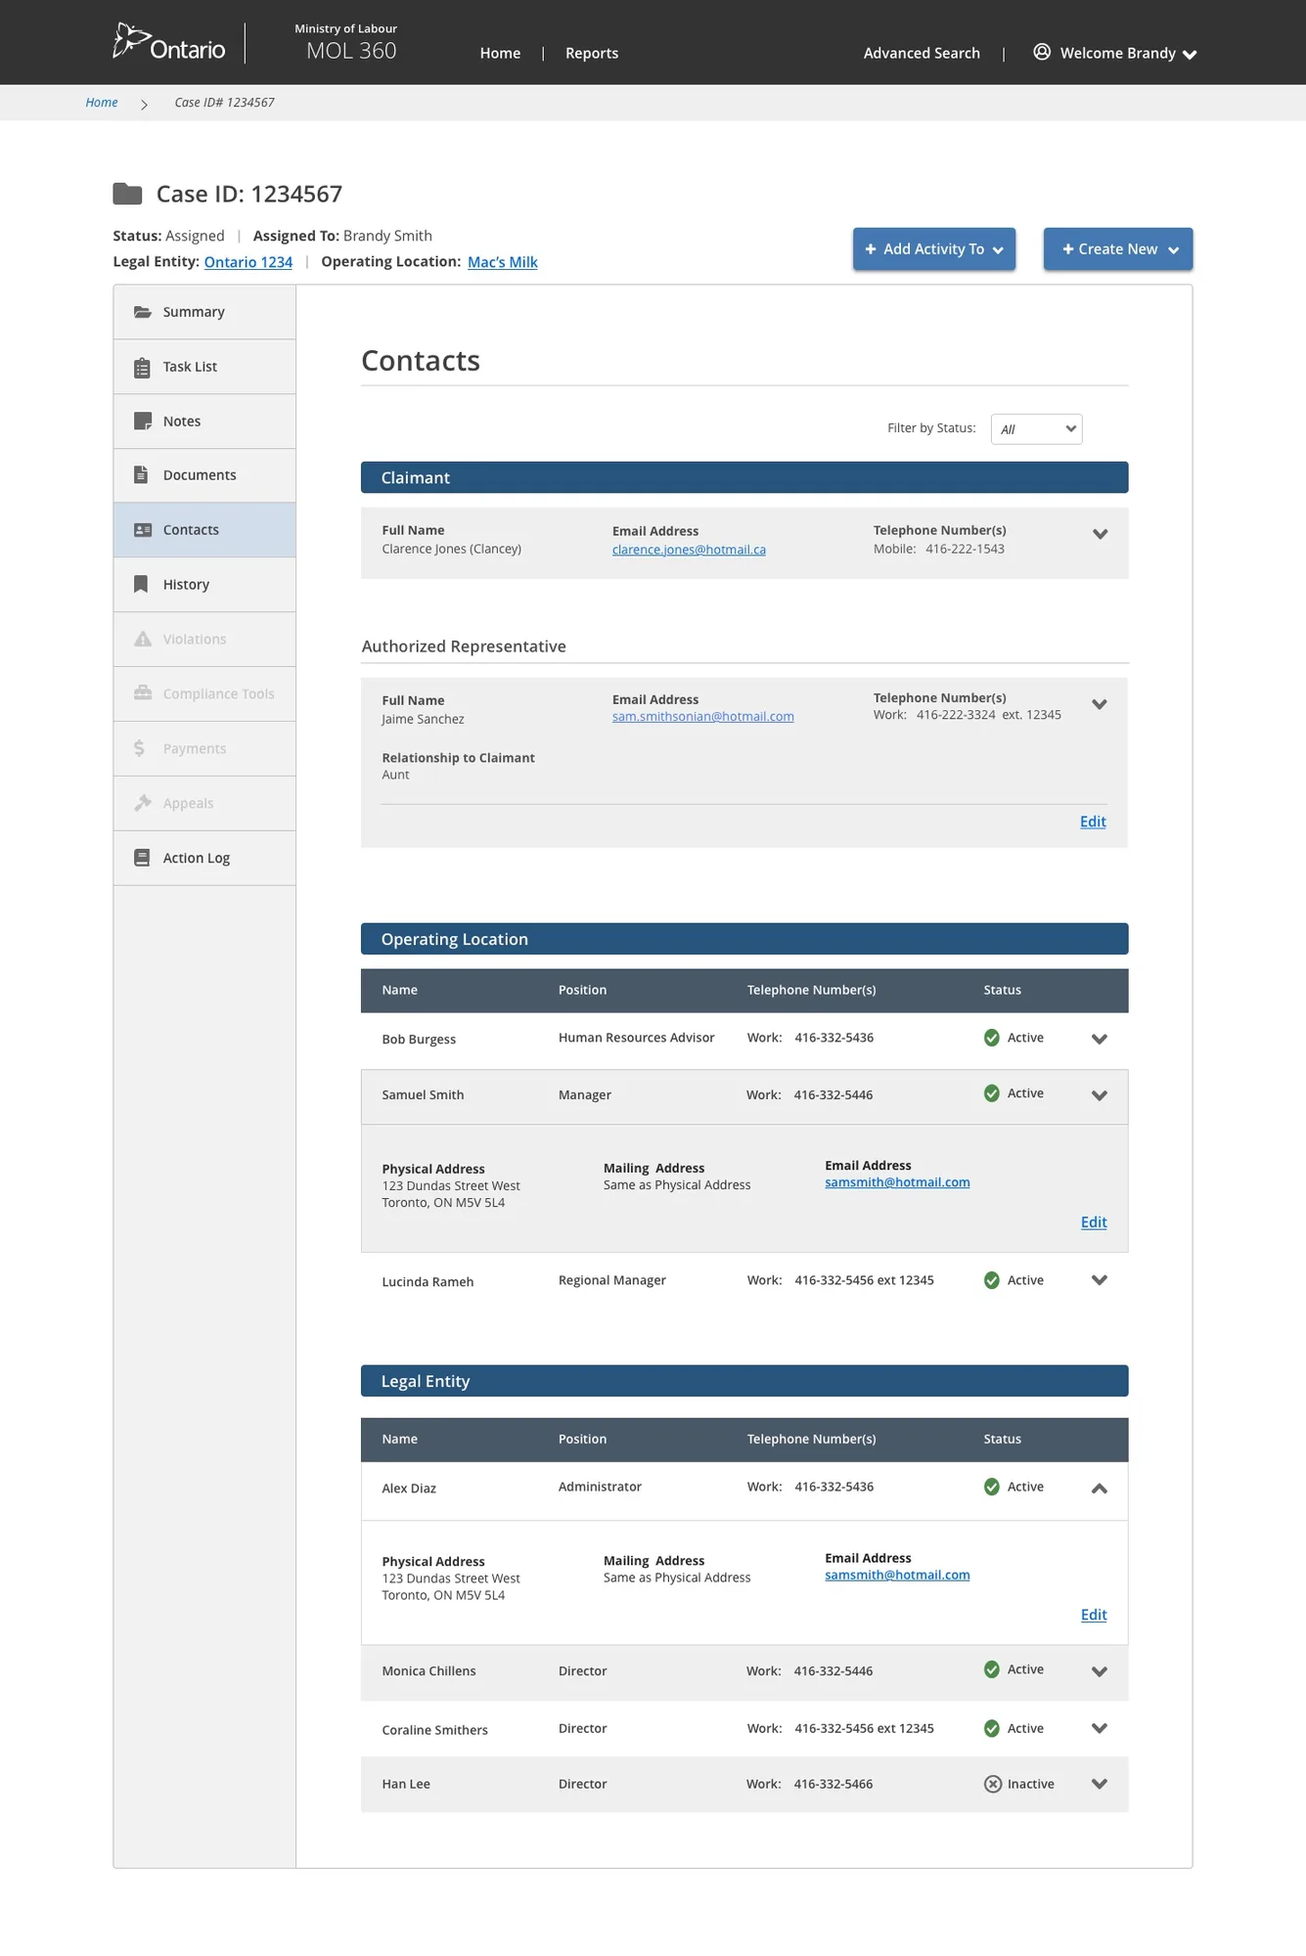This screenshot has height=1956, width=1306.
Task: Expand Monica Chillens contact row
Action: pos(1100,1671)
